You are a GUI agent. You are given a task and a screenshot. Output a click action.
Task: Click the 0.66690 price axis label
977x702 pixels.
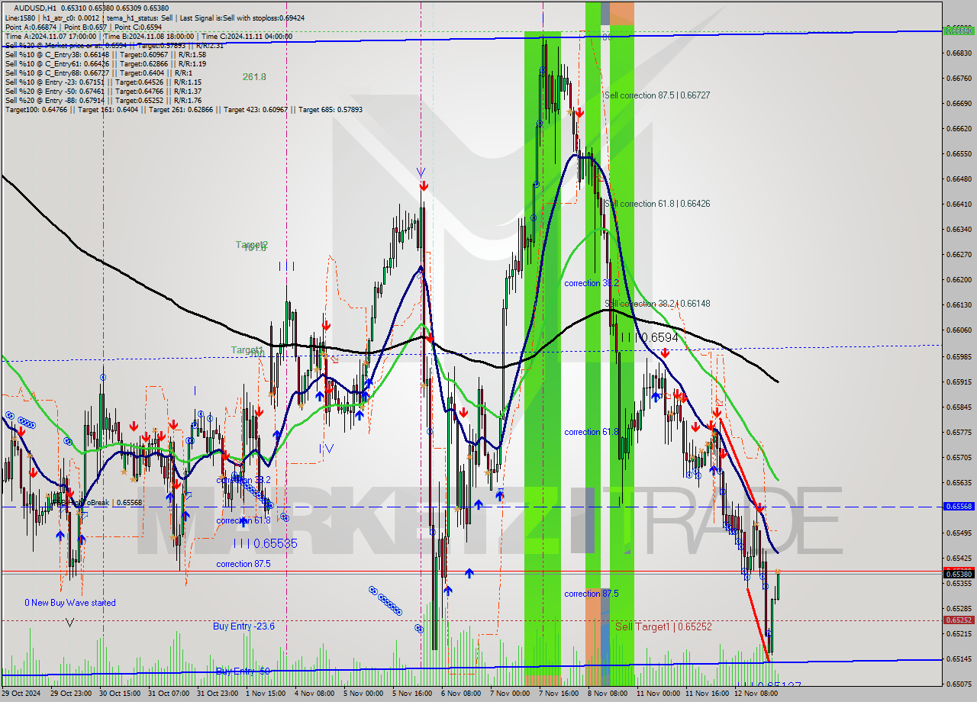pyautogui.click(x=959, y=103)
